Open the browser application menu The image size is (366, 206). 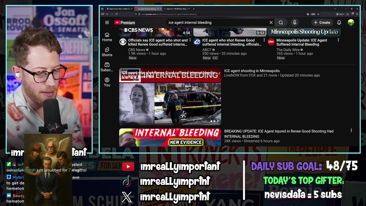pos(357,14)
